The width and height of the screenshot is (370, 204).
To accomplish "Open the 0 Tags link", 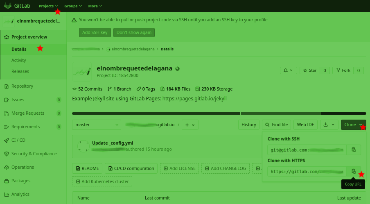I will [x=146, y=89].
